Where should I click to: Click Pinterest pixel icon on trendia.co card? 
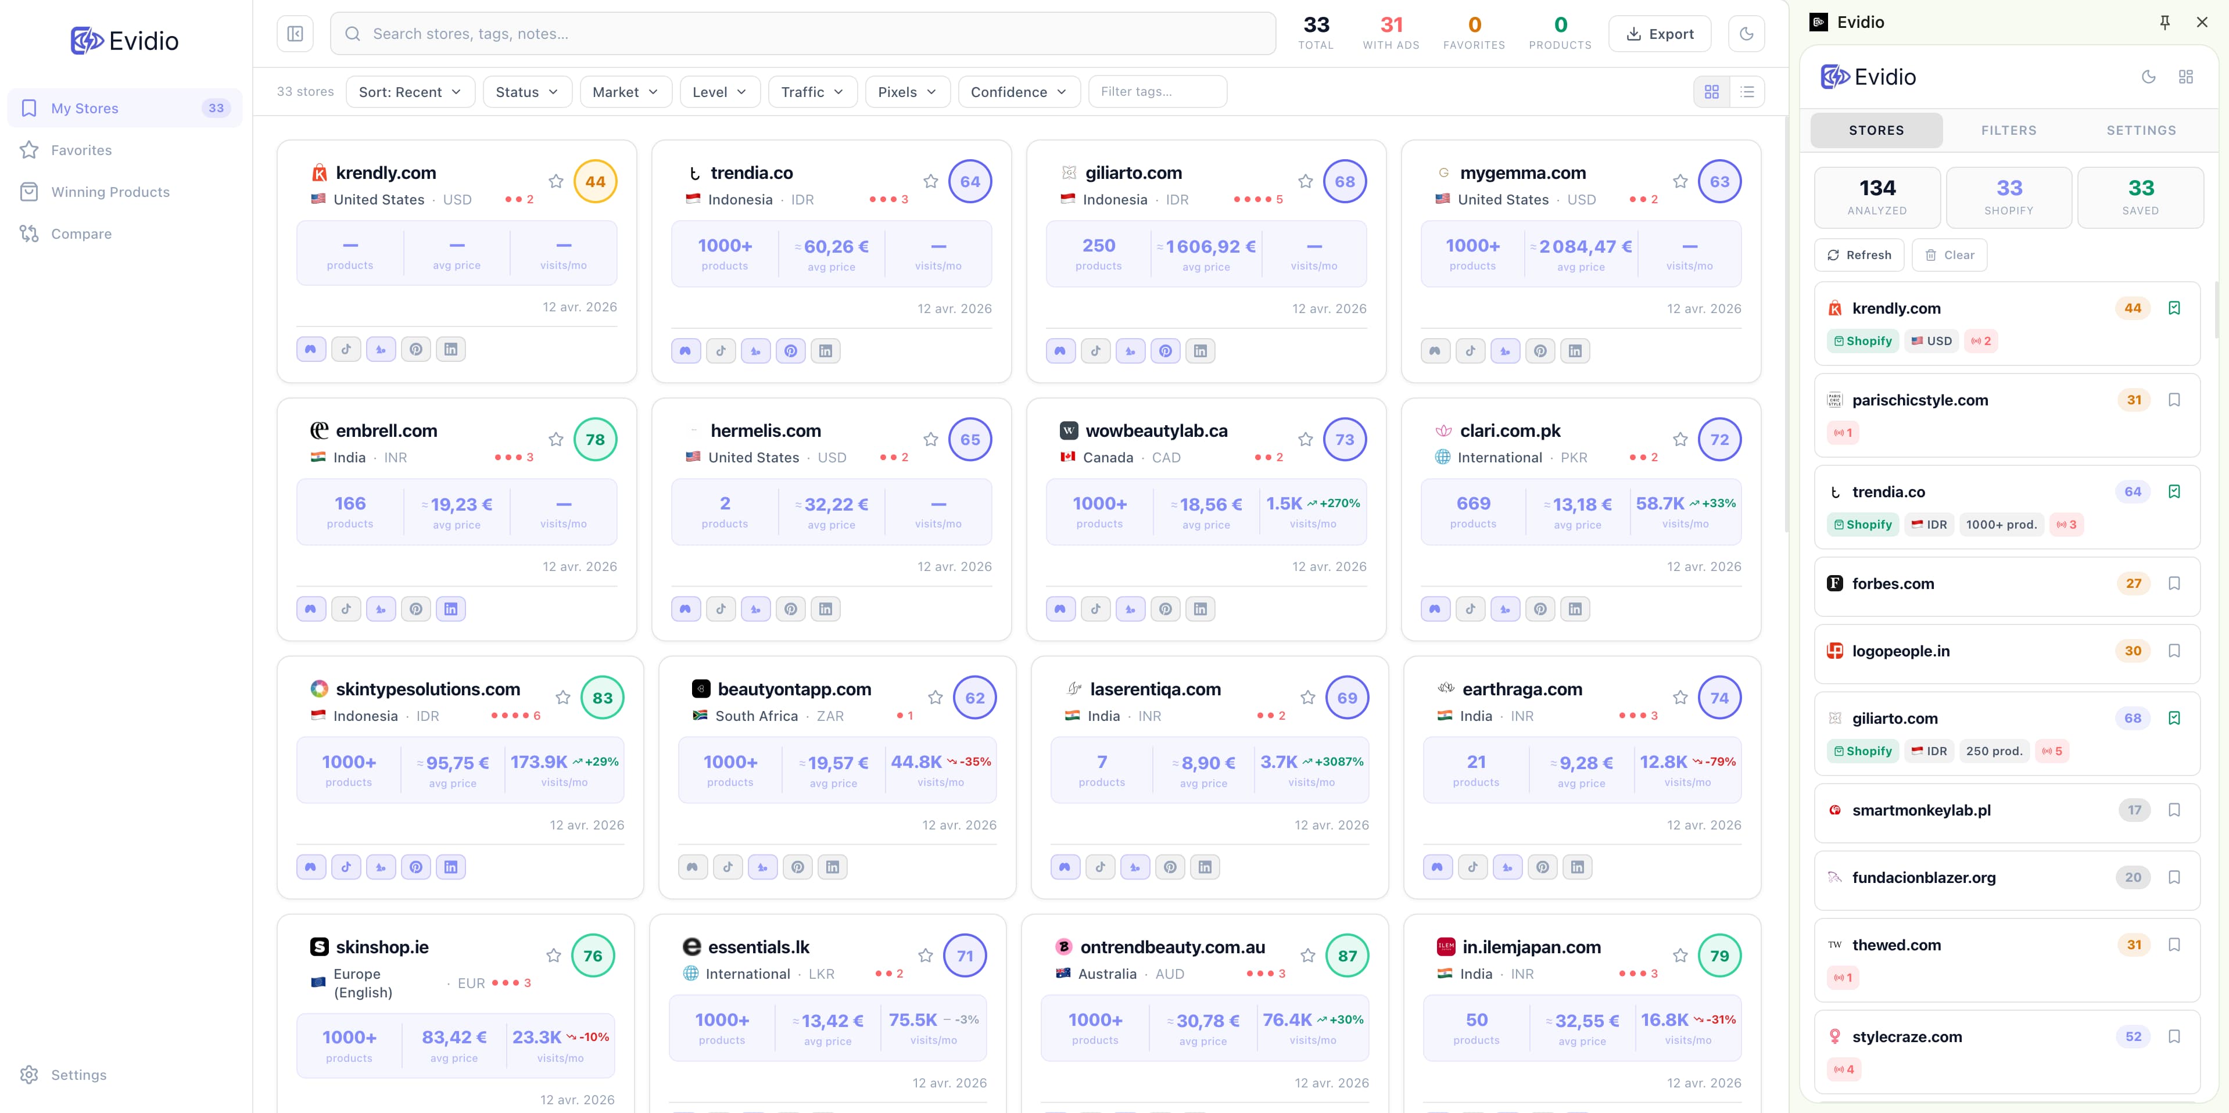point(791,351)
